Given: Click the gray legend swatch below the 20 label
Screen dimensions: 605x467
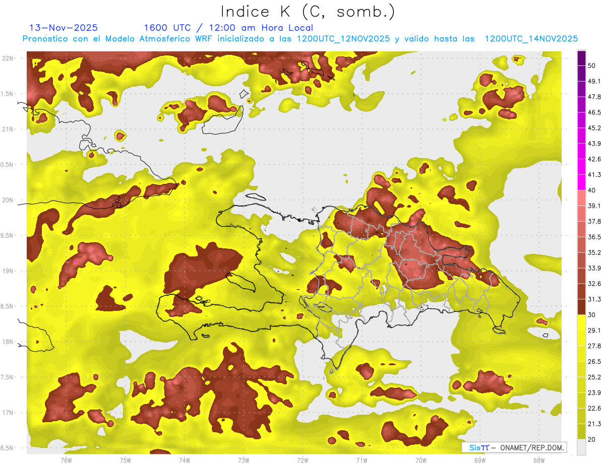Looking at the screenshot, I should point(581,447).
